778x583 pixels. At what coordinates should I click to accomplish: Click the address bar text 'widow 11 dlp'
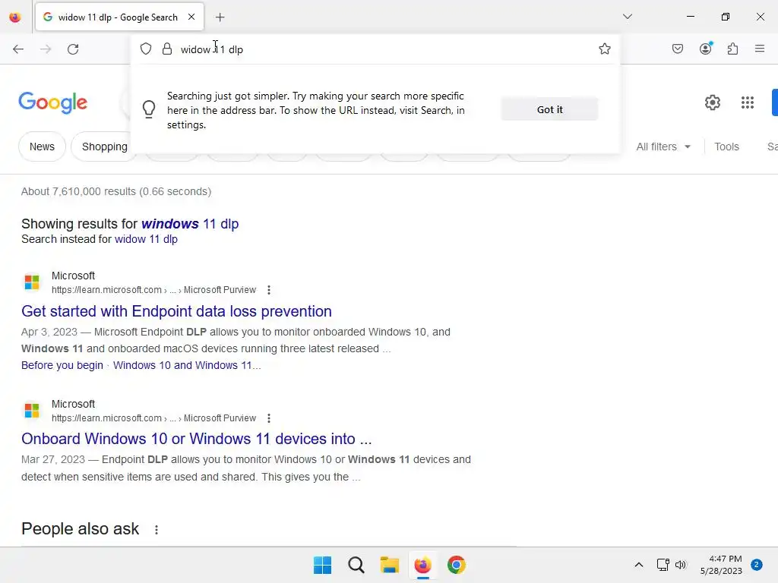tap(212, 49)
